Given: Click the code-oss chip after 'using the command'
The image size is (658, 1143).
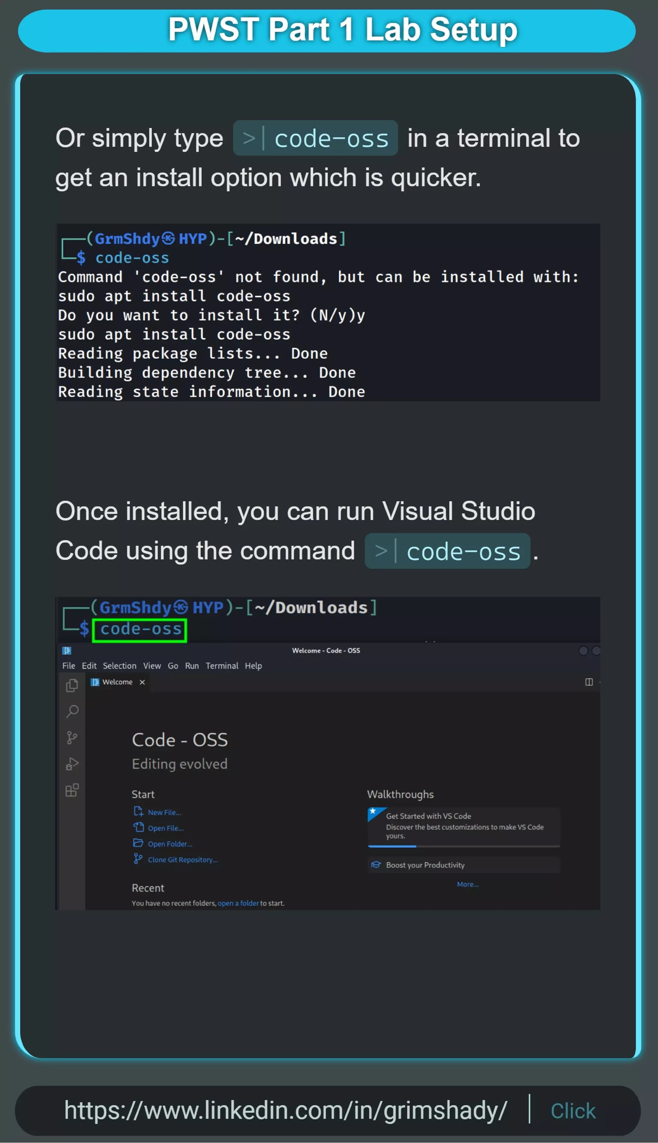Looking at the screenshot, I should click(x=448, y=551).
